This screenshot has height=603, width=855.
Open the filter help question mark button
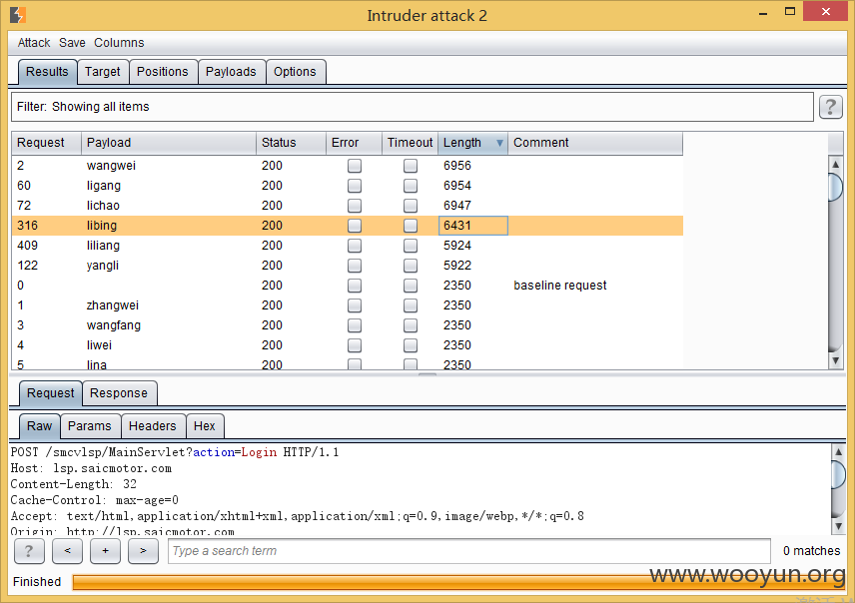point(830,106)
